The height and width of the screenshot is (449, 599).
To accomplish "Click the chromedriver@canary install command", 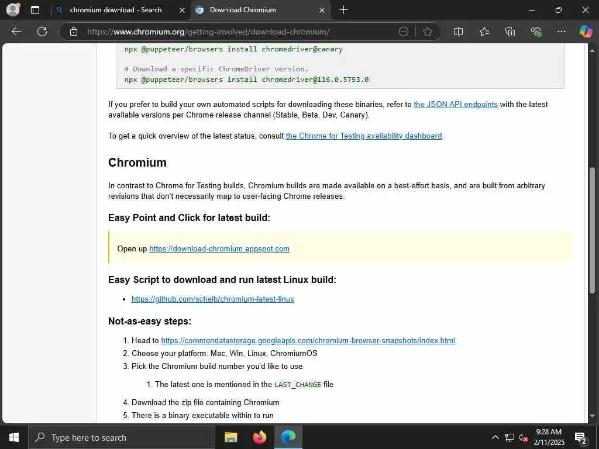I will (233, 49).
